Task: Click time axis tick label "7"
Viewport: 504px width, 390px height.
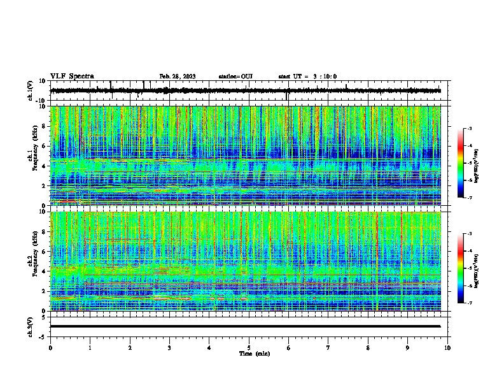Action: click(x=328, y=348)
